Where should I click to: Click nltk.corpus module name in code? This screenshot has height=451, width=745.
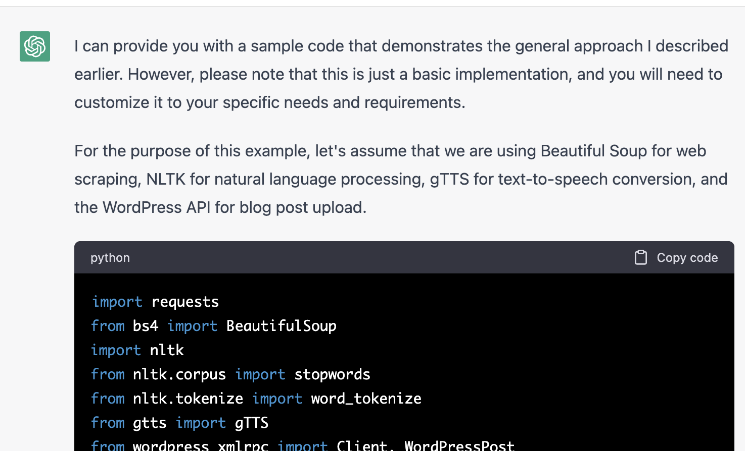(179, 374)
